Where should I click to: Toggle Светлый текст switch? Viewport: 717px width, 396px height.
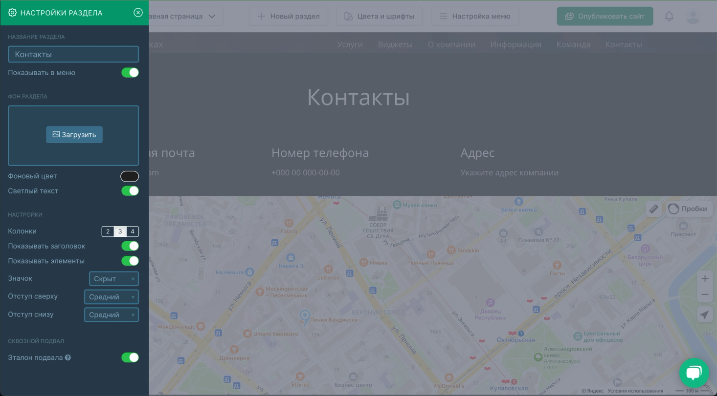tap(130, 191)
